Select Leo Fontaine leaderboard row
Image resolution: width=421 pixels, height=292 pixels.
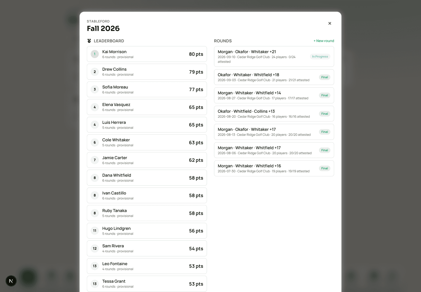[x=147, y=266]
